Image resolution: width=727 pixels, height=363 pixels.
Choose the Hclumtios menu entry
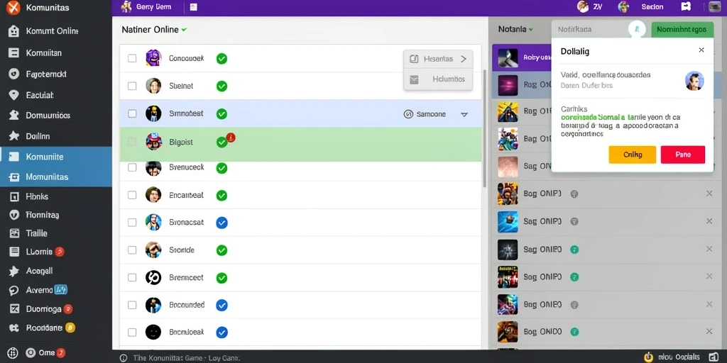438,79
